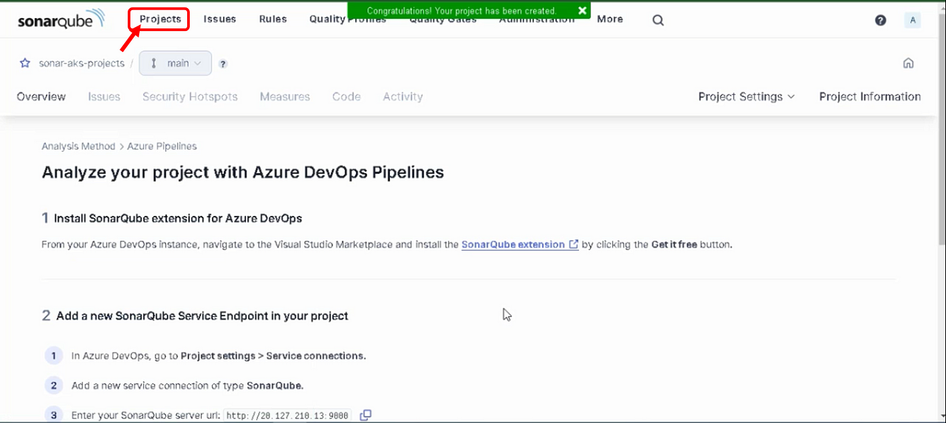Click the 'Project settings > Service connections' text
The width and height of the screenshot is (946, 423).
[x=273, y=356]
